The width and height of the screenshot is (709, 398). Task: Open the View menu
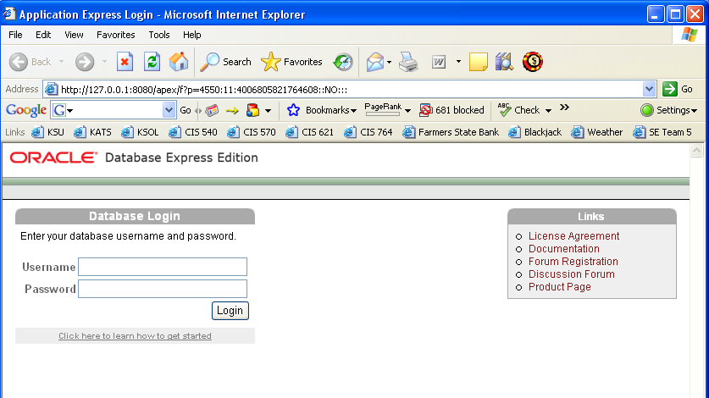tap(74, 35)
